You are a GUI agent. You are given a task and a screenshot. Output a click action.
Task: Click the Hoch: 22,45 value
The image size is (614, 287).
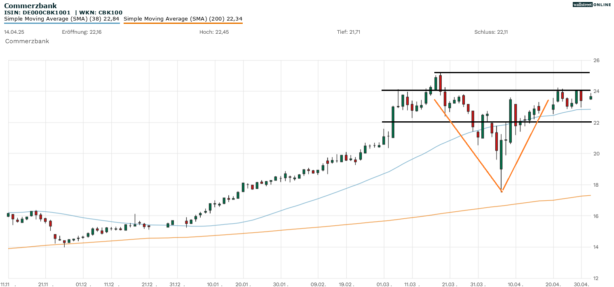tap(214, 32)
